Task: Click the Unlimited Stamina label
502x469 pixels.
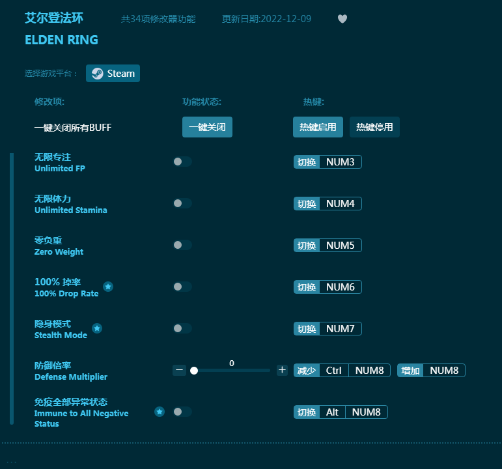Action: (x=71, y=205)
